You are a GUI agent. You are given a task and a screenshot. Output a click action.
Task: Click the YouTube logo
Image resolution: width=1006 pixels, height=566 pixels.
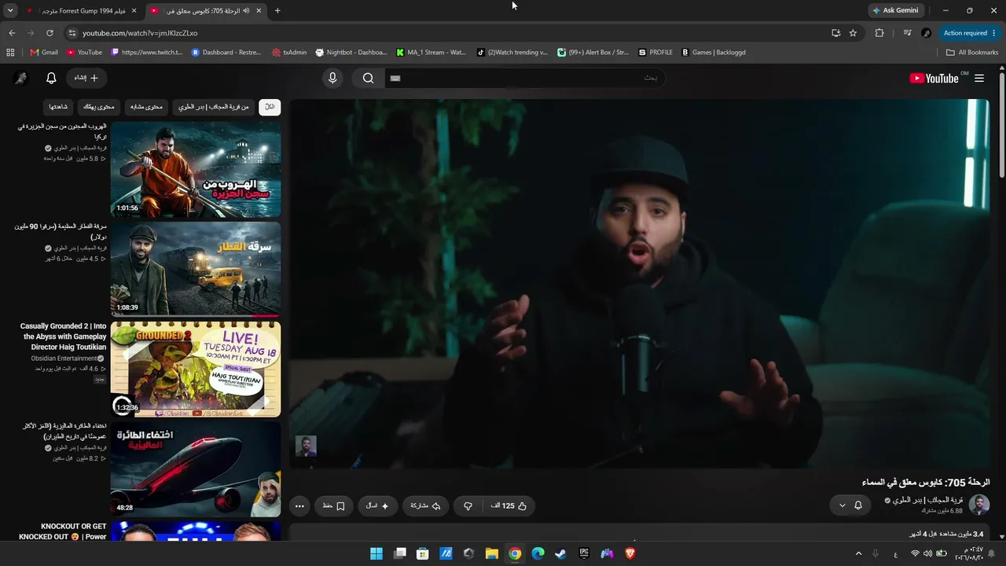click(934, 78)
